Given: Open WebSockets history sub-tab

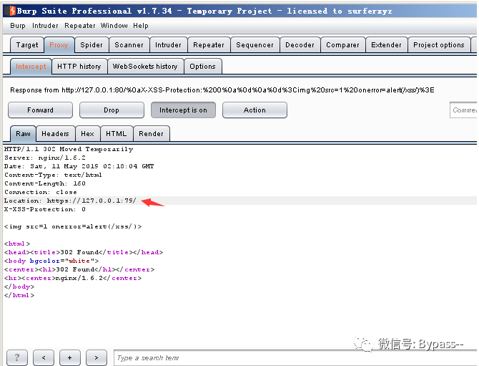Looking at the screenshot, I should pos(145,67).
